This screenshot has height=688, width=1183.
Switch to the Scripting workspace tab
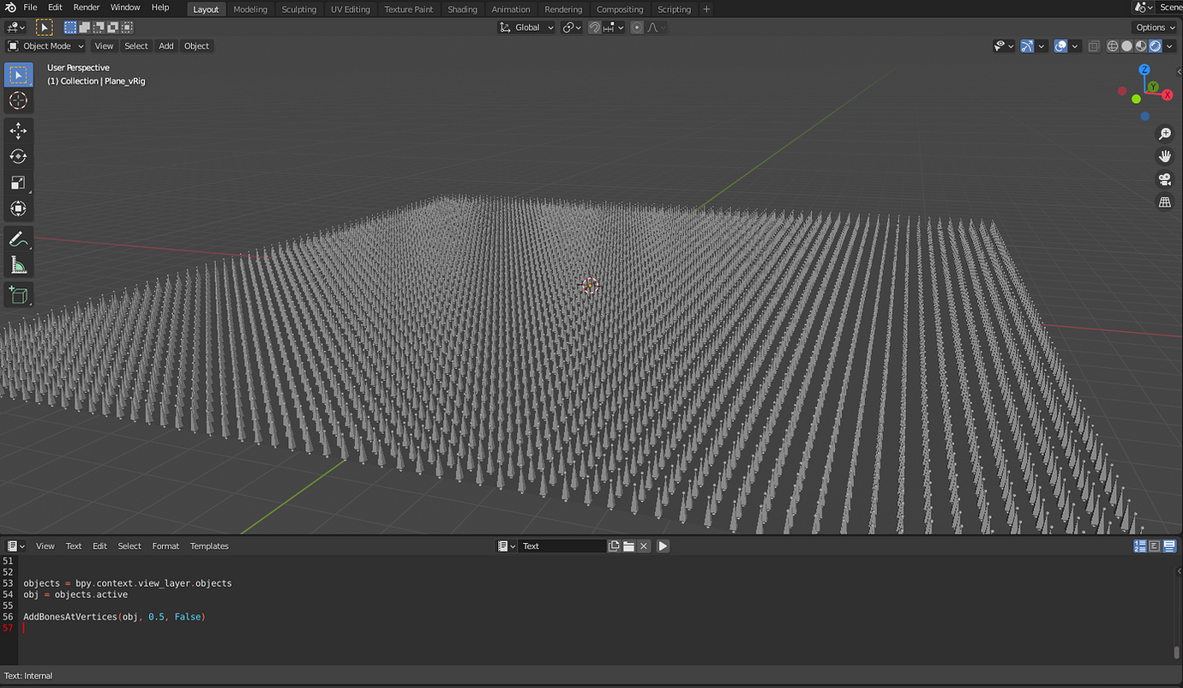coord(673,9)
